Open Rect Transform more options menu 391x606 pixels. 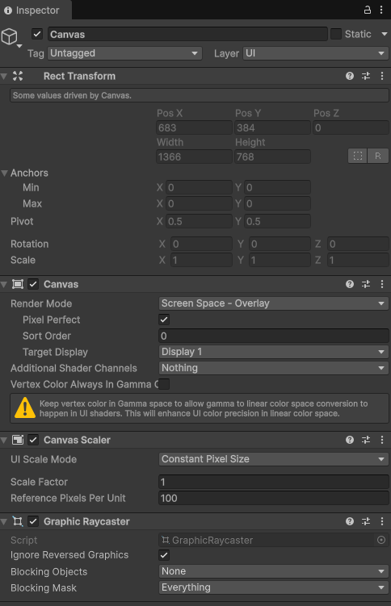point(382,76)
